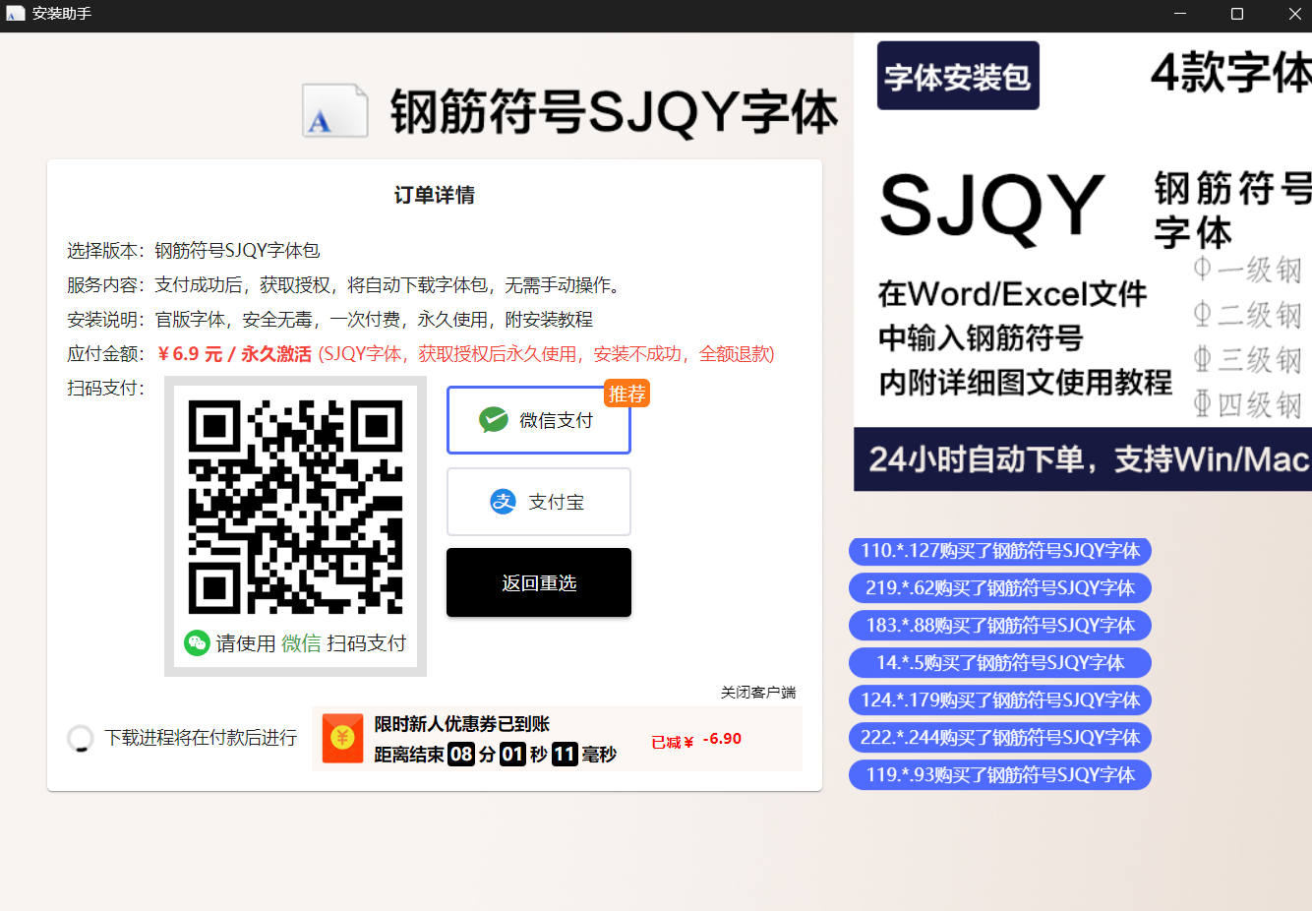Maximize the 安装助手 window
The height and width of the screenshot is (911, 1312).
1237,14
